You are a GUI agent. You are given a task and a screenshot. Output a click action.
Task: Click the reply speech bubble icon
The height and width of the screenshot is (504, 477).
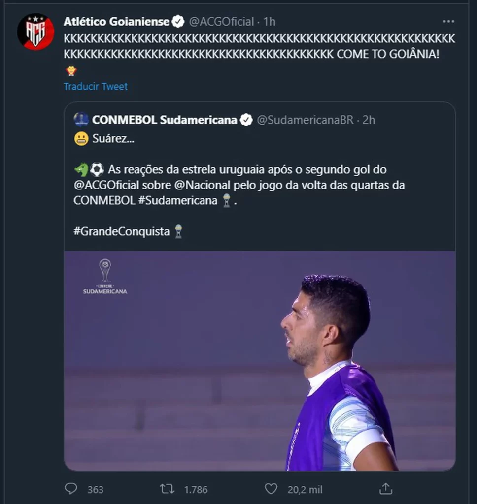pos(71,489)
